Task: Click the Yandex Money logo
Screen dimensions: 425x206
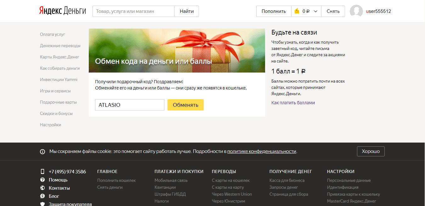Action: [62, 11]
